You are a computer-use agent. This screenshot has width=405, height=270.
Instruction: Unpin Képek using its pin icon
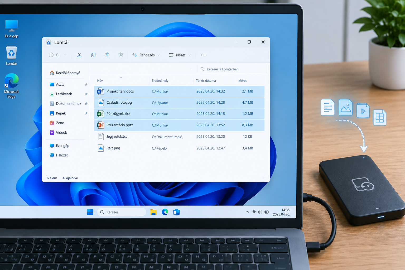[x=86, y=113]
